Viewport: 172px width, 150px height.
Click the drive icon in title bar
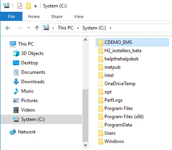(x=7, y=6)
